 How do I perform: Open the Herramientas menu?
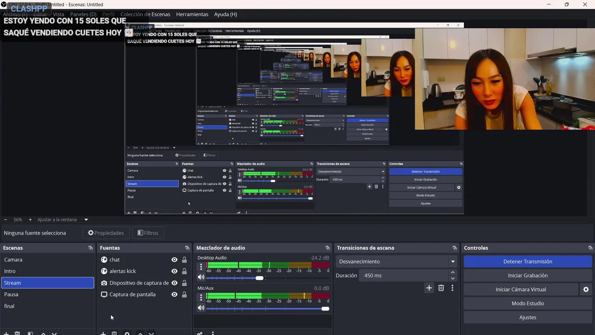[192, 14]
